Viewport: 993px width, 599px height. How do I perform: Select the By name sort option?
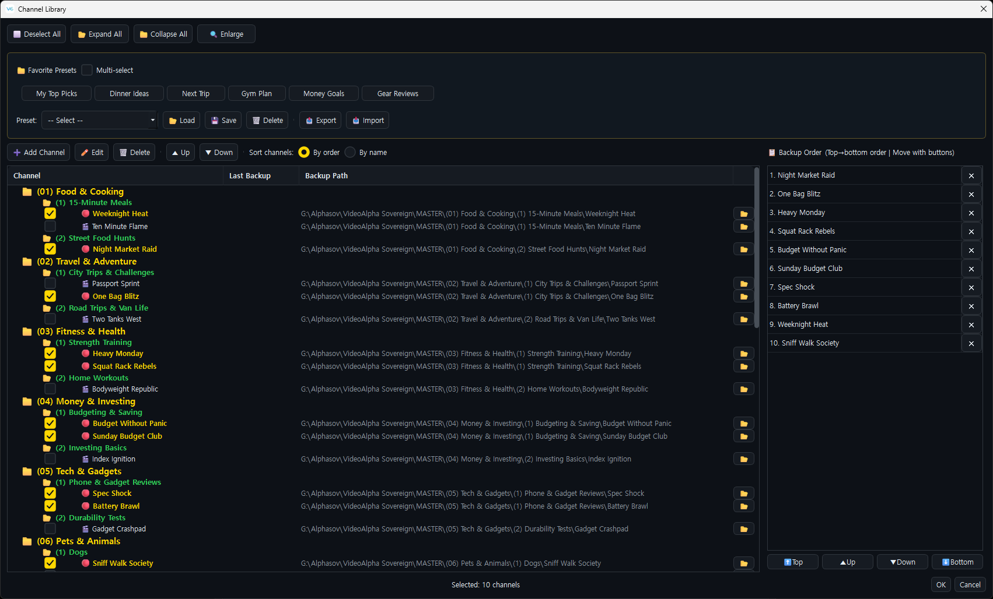click(x=350, y=152)
